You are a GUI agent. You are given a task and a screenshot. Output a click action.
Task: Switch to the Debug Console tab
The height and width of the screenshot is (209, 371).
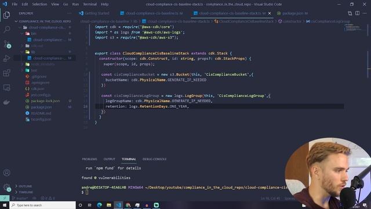154,159
